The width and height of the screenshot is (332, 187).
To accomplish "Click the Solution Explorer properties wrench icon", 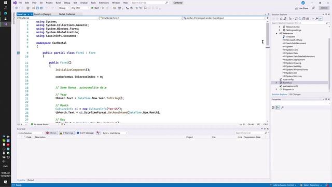I will (x=316, y=19).
